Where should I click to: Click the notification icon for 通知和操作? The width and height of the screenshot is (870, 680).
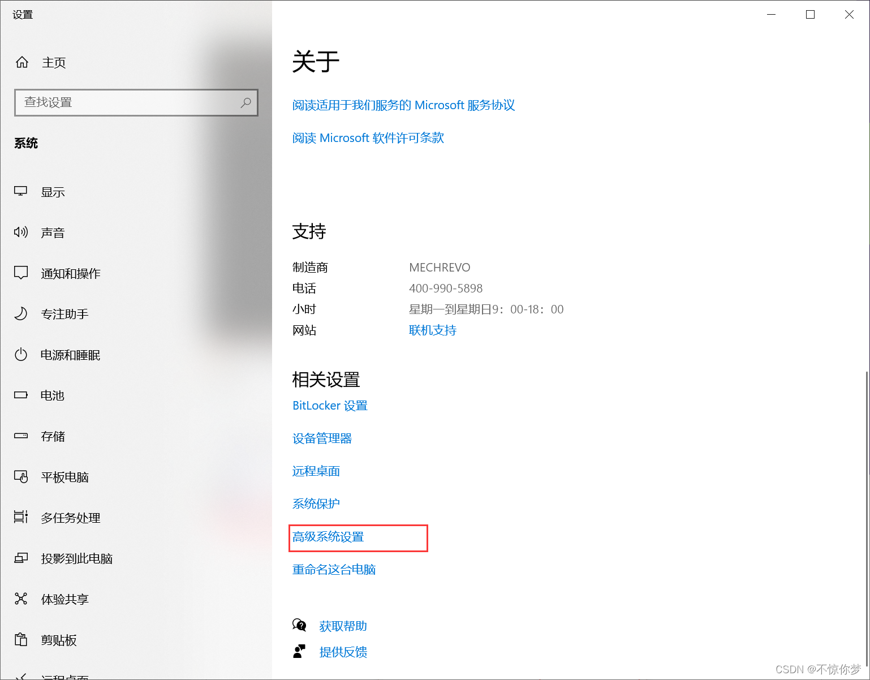[21, 273]
